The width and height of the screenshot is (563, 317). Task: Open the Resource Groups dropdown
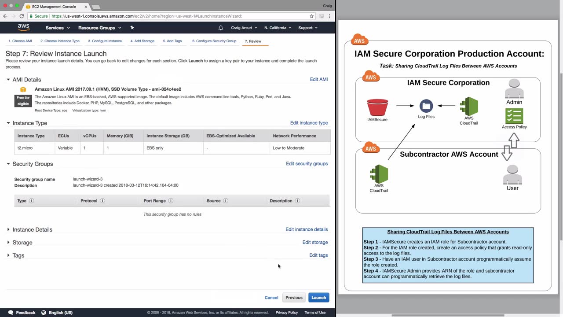pos(99,28)
